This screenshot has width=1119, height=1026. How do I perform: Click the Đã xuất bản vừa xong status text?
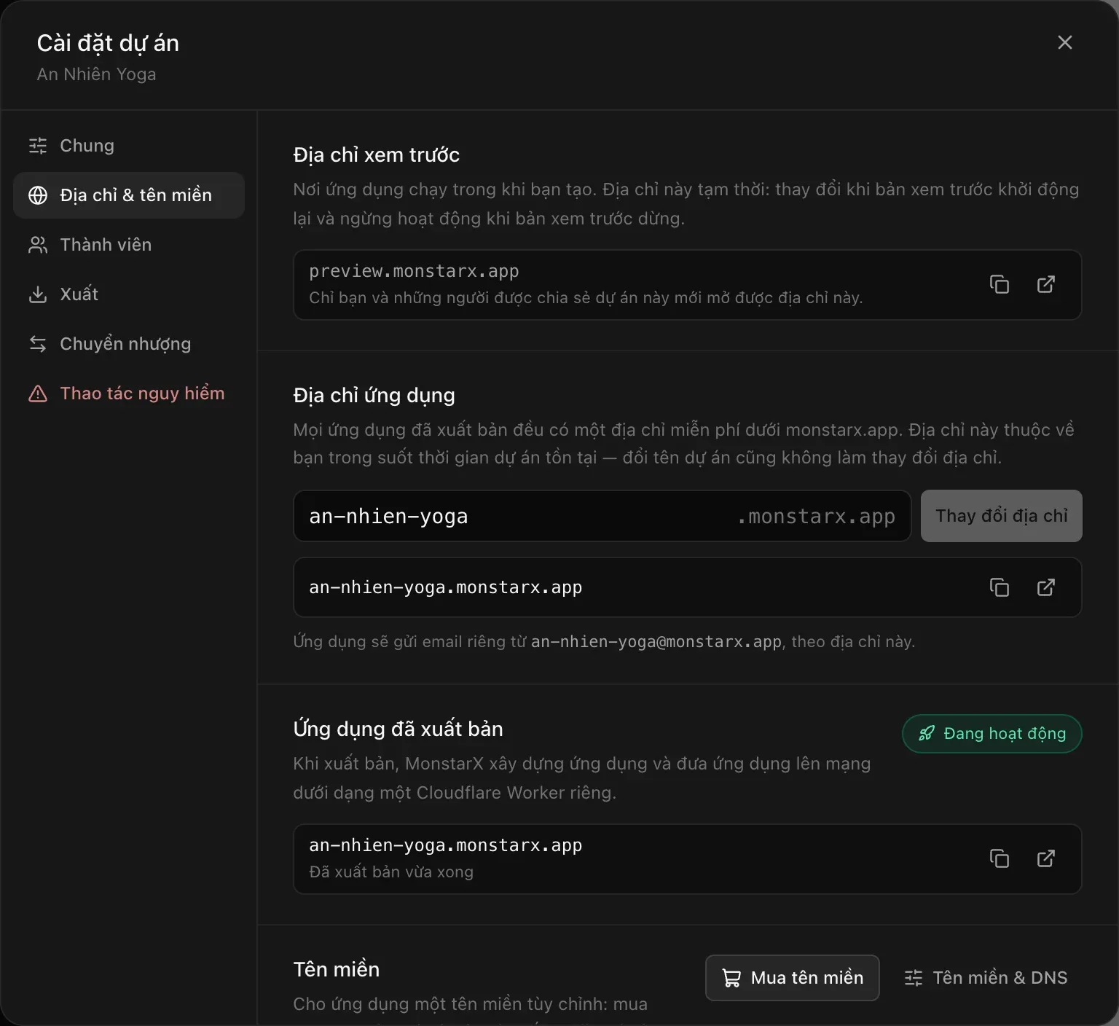391,872
